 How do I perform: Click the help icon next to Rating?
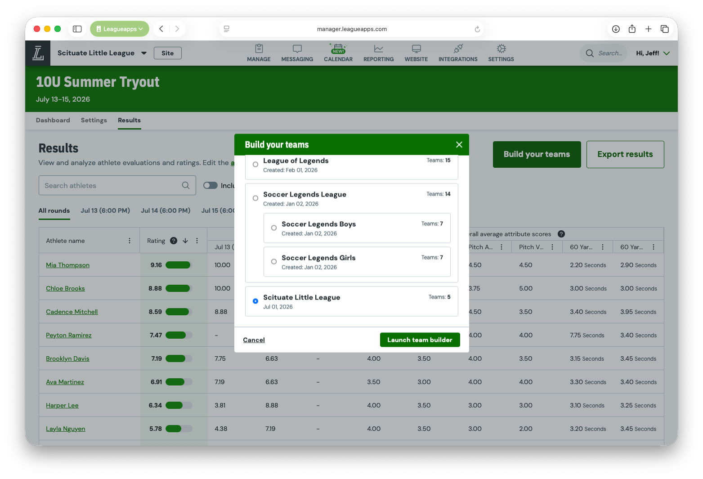(174, 241)
